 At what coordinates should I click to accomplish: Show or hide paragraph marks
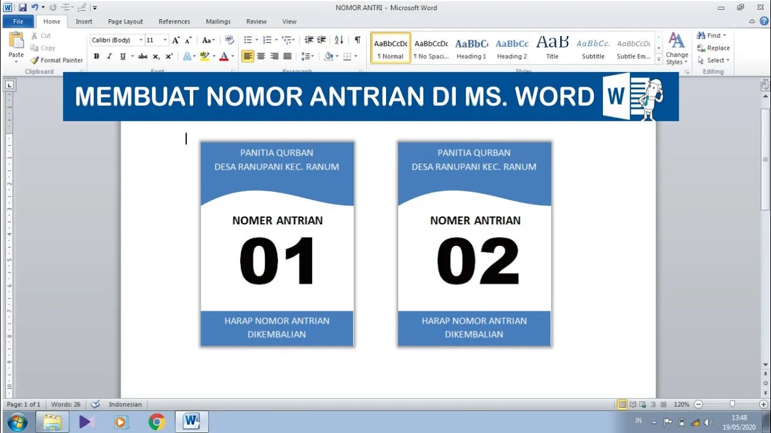tap(357, 40)
